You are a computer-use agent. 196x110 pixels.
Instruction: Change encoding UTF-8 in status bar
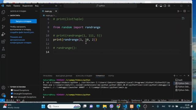coord(146,100)
